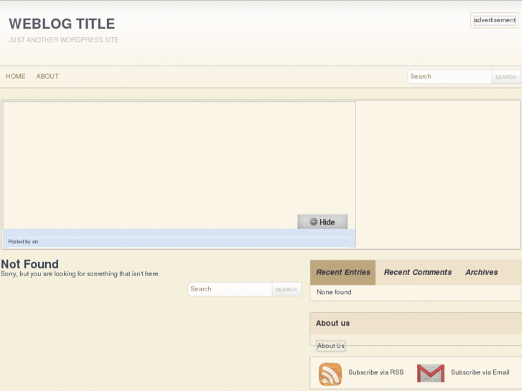The image size is (522, 391).
Task: Click the 'Sorry, but you are looking' message
Action: point(80,274)
